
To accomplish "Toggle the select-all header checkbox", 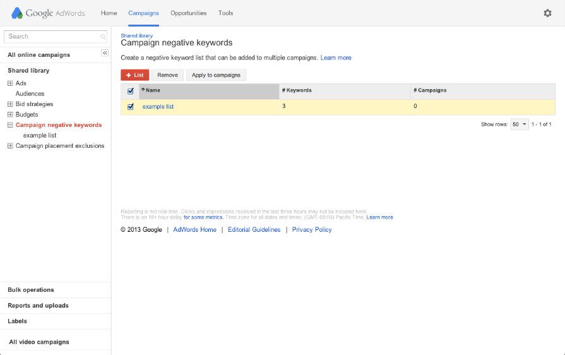I will [x=131, y=91].
